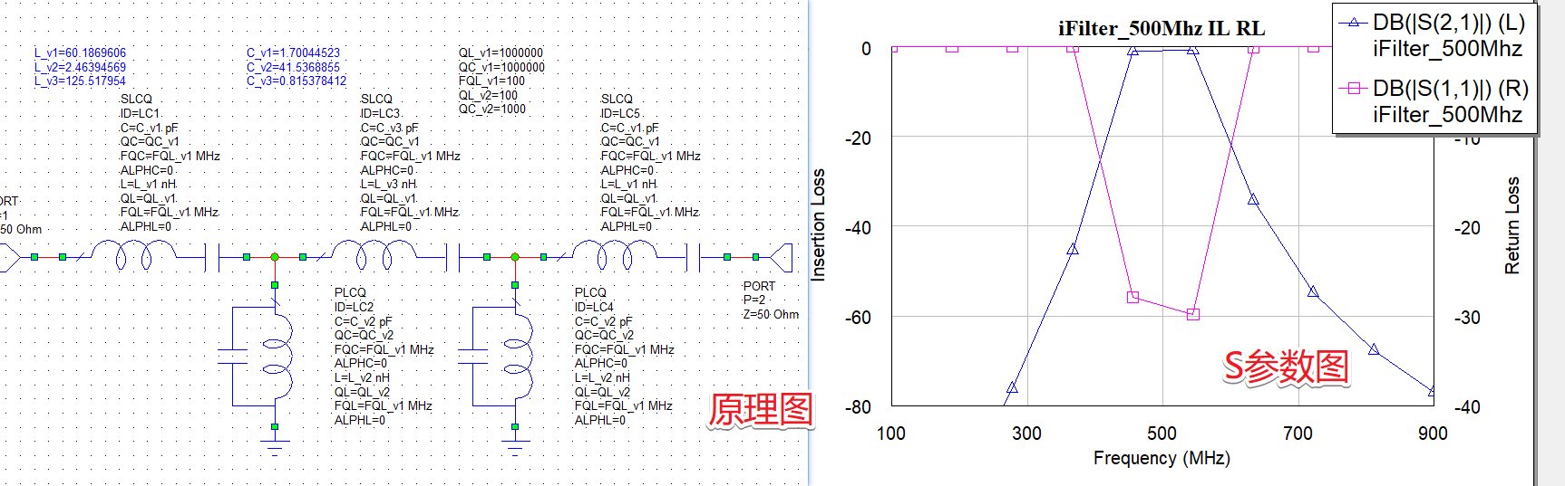The height and width of the screenshot is (486, 1565).
Task: Select the LC3 series capacitor symbol
Action: 453,257
